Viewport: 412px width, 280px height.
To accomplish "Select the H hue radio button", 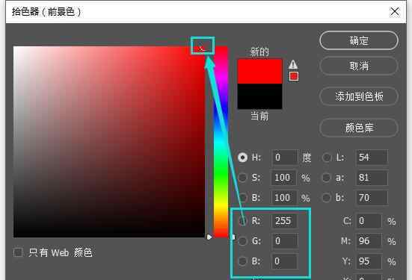I will [242, 158].
